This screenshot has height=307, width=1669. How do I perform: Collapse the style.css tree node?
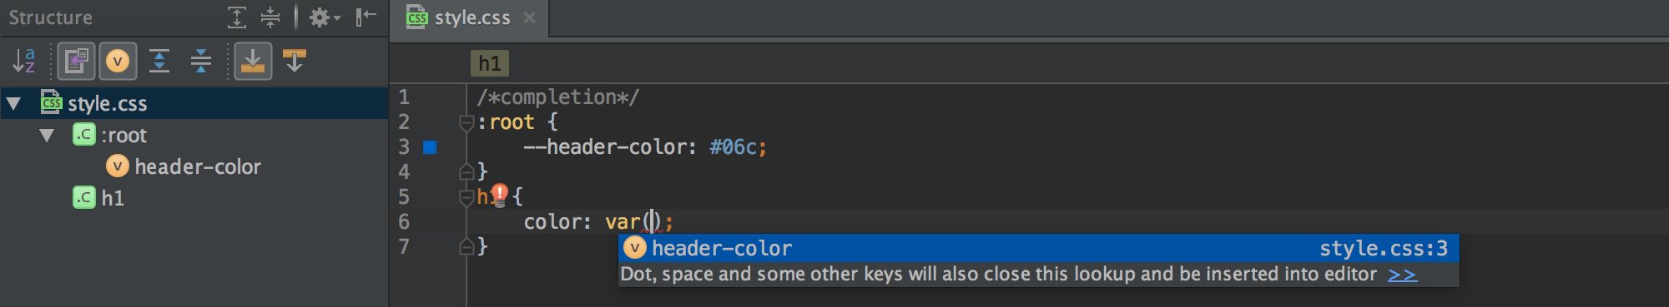coord(14,104)
